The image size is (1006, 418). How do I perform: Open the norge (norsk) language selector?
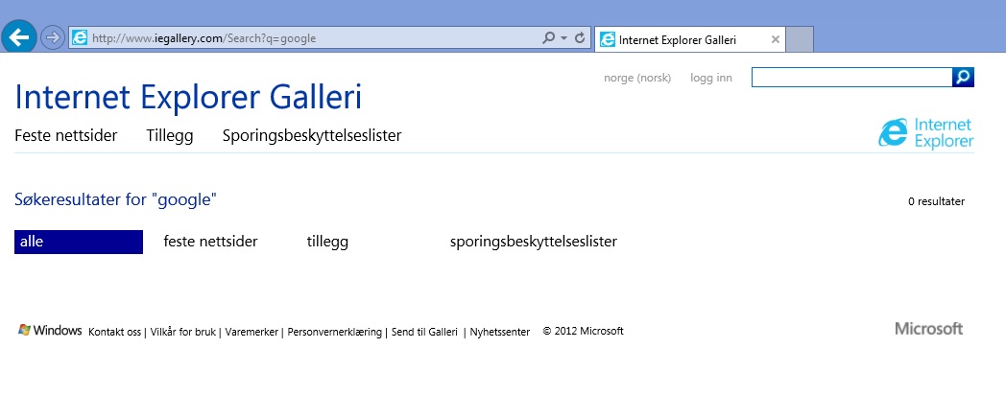tap(637, 79)
